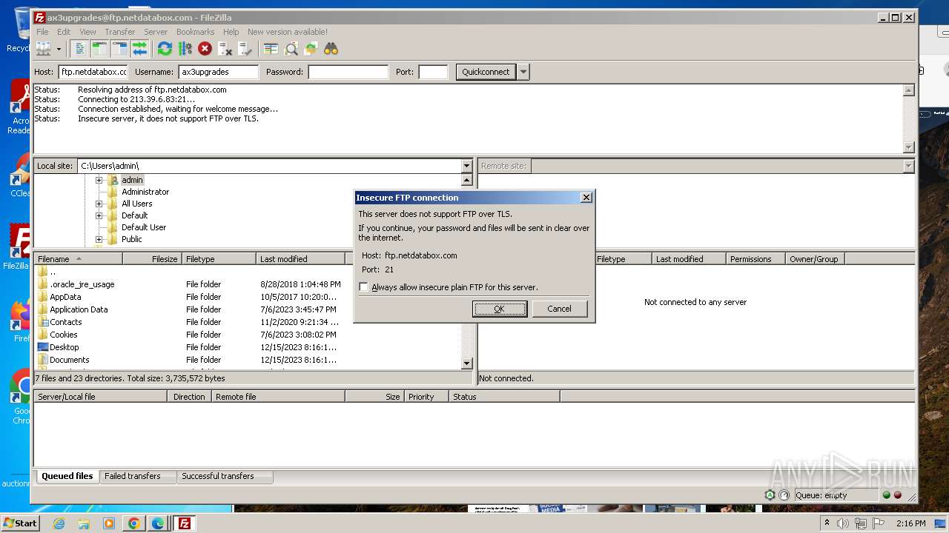This screenshot has height=533, width=949.
Task: Open Internet Explorer from taskbar
Action: click(x=59, y=523)
